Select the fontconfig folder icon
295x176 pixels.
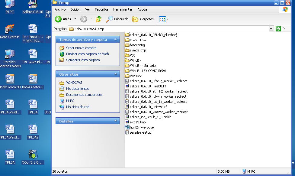(127, 45)
